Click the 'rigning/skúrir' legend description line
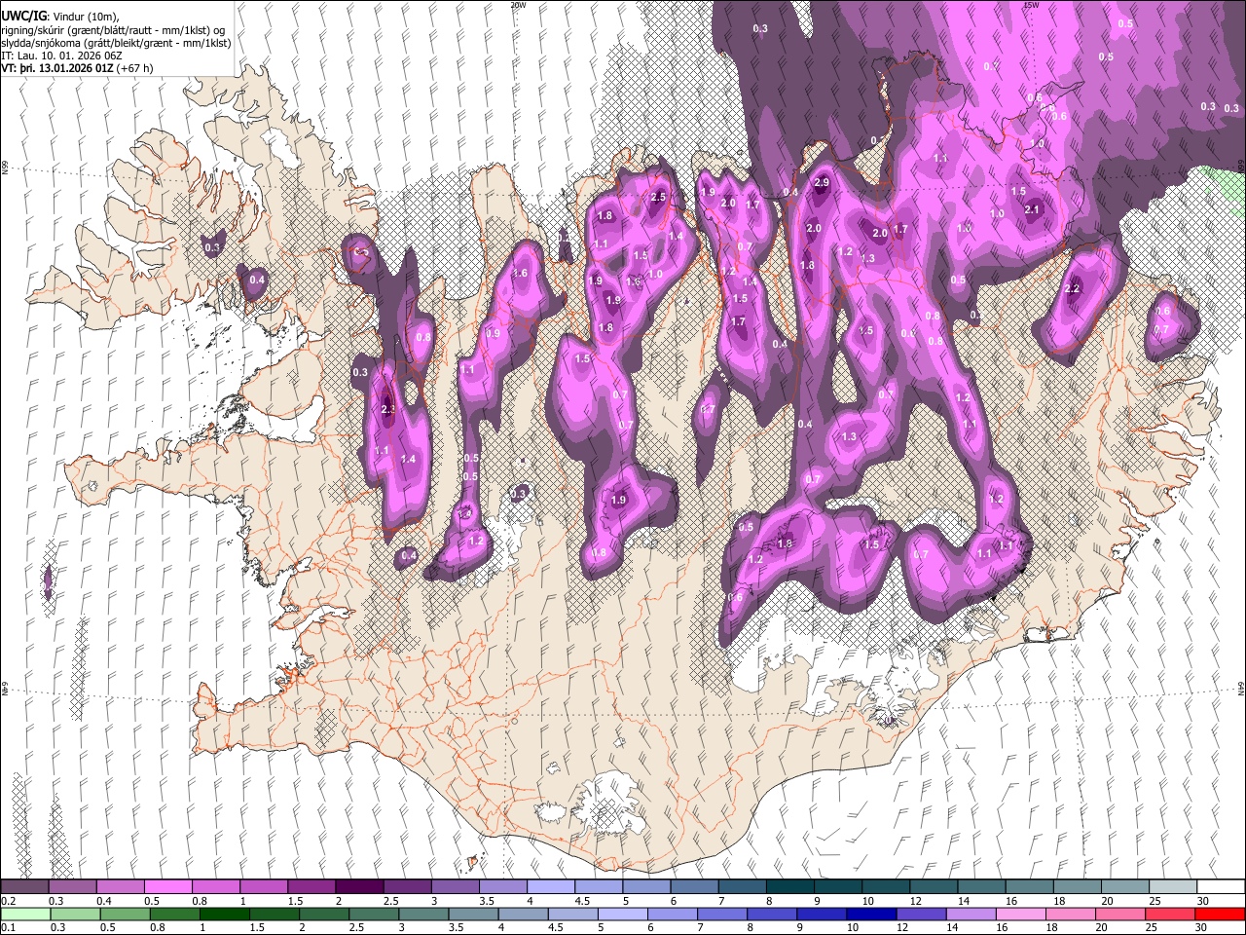 [x=115, y=30]
